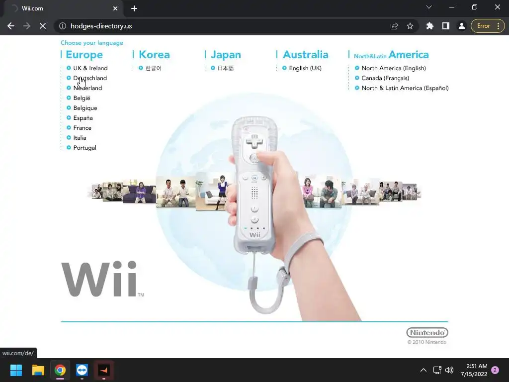Click the thumbnail of two men sitting
This screenshot has width=509, height=382.
point(175,191)
